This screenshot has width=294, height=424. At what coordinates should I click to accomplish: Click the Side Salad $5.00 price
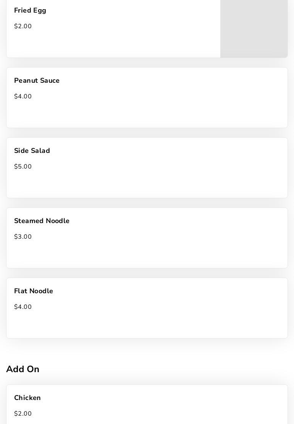click(x=23, y=167)
